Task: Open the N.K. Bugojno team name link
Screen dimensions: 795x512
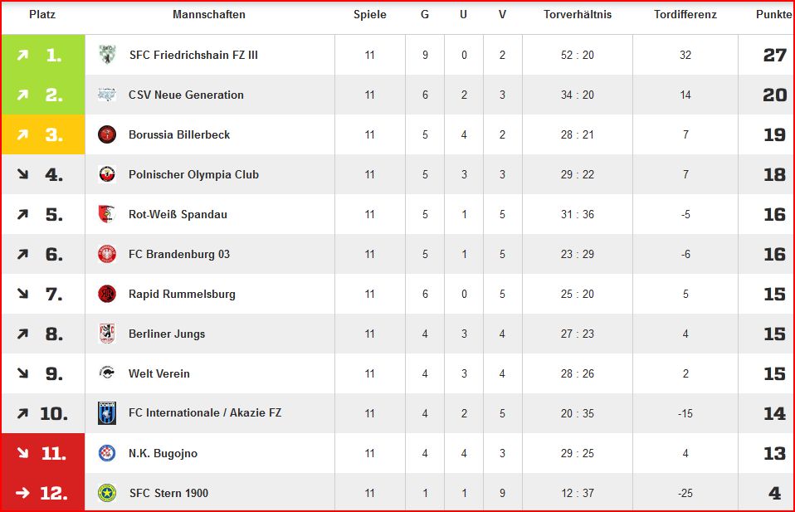Action: click(163, 453)
